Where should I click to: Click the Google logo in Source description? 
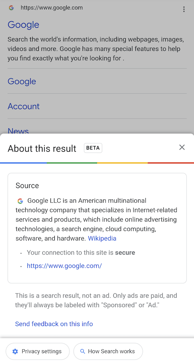click(x=20, y=201)
